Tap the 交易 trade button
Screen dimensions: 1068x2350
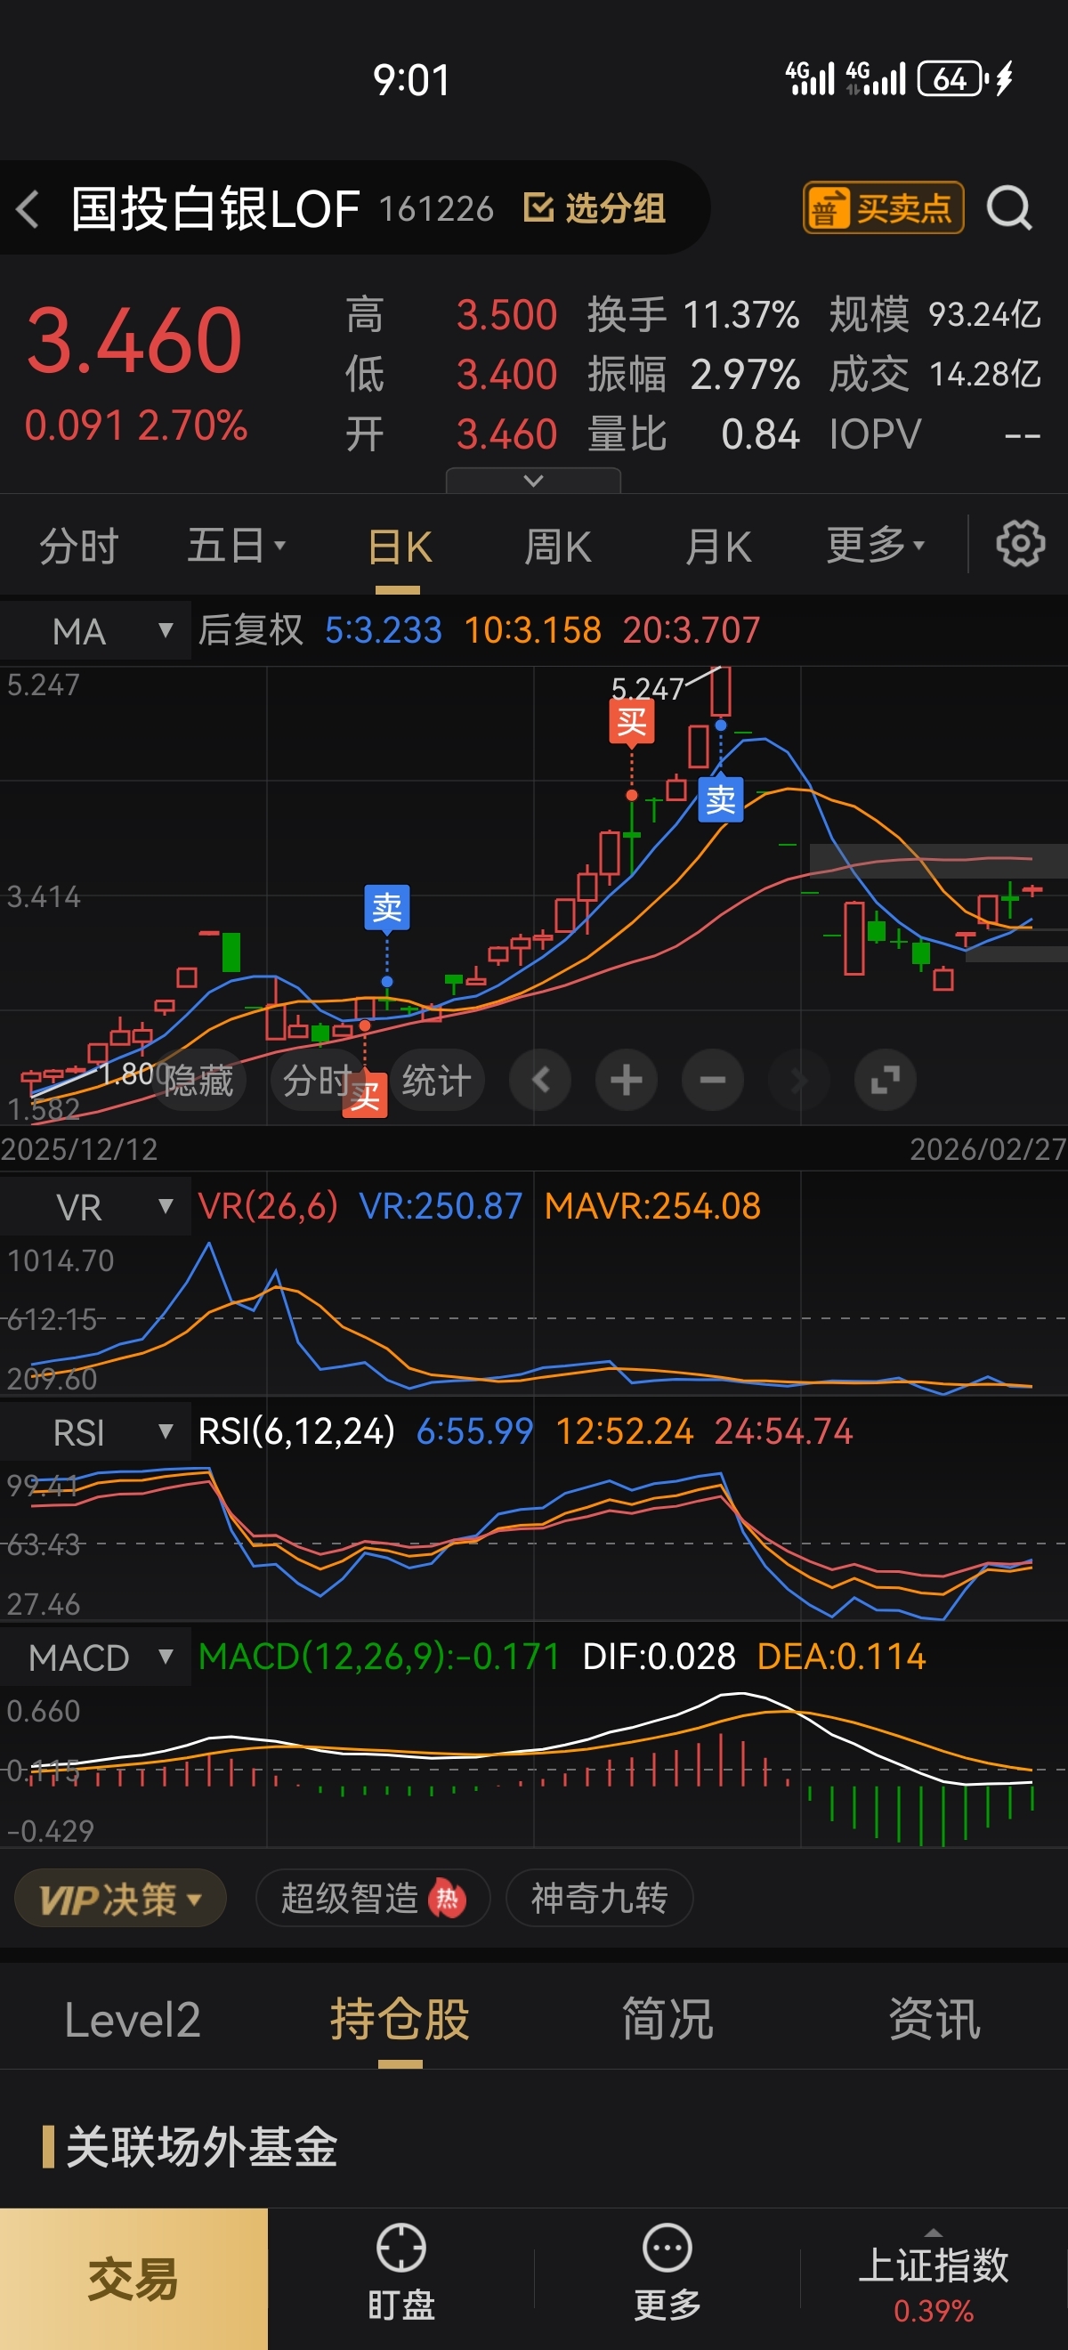coord(133,2279)
